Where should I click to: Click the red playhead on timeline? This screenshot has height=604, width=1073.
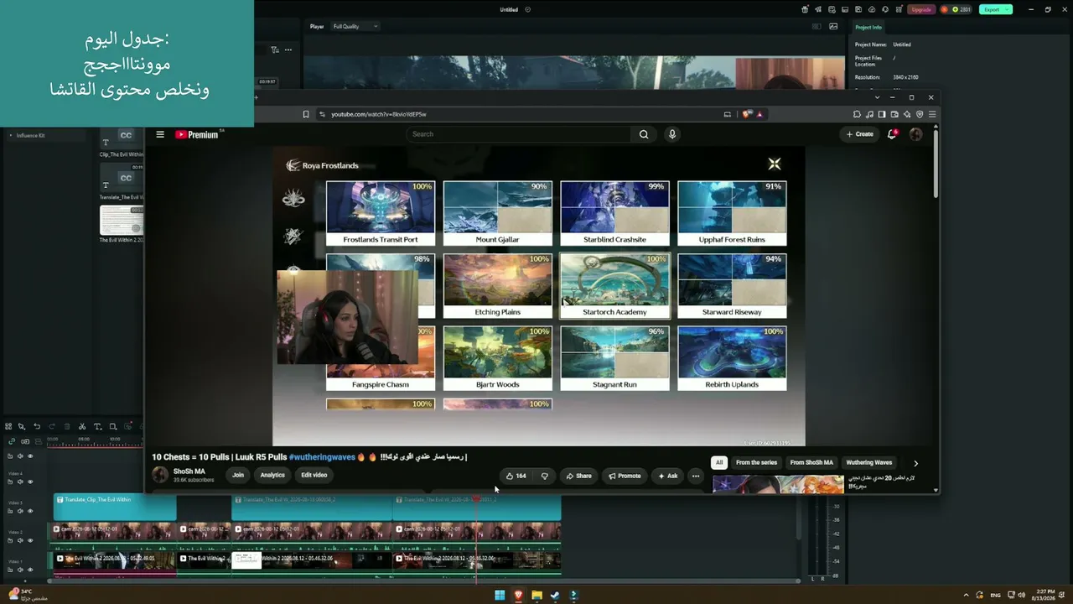[x=476, y=497]
